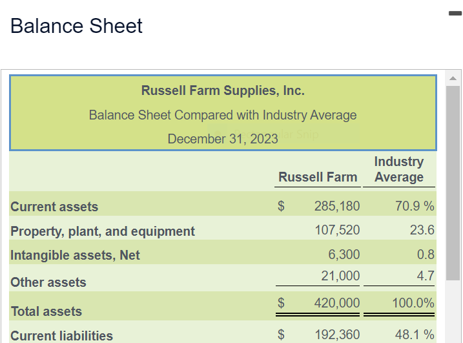Select the 6,300 intangible assets value
This screenshot has width=463, height=343.
click(344, 255)
